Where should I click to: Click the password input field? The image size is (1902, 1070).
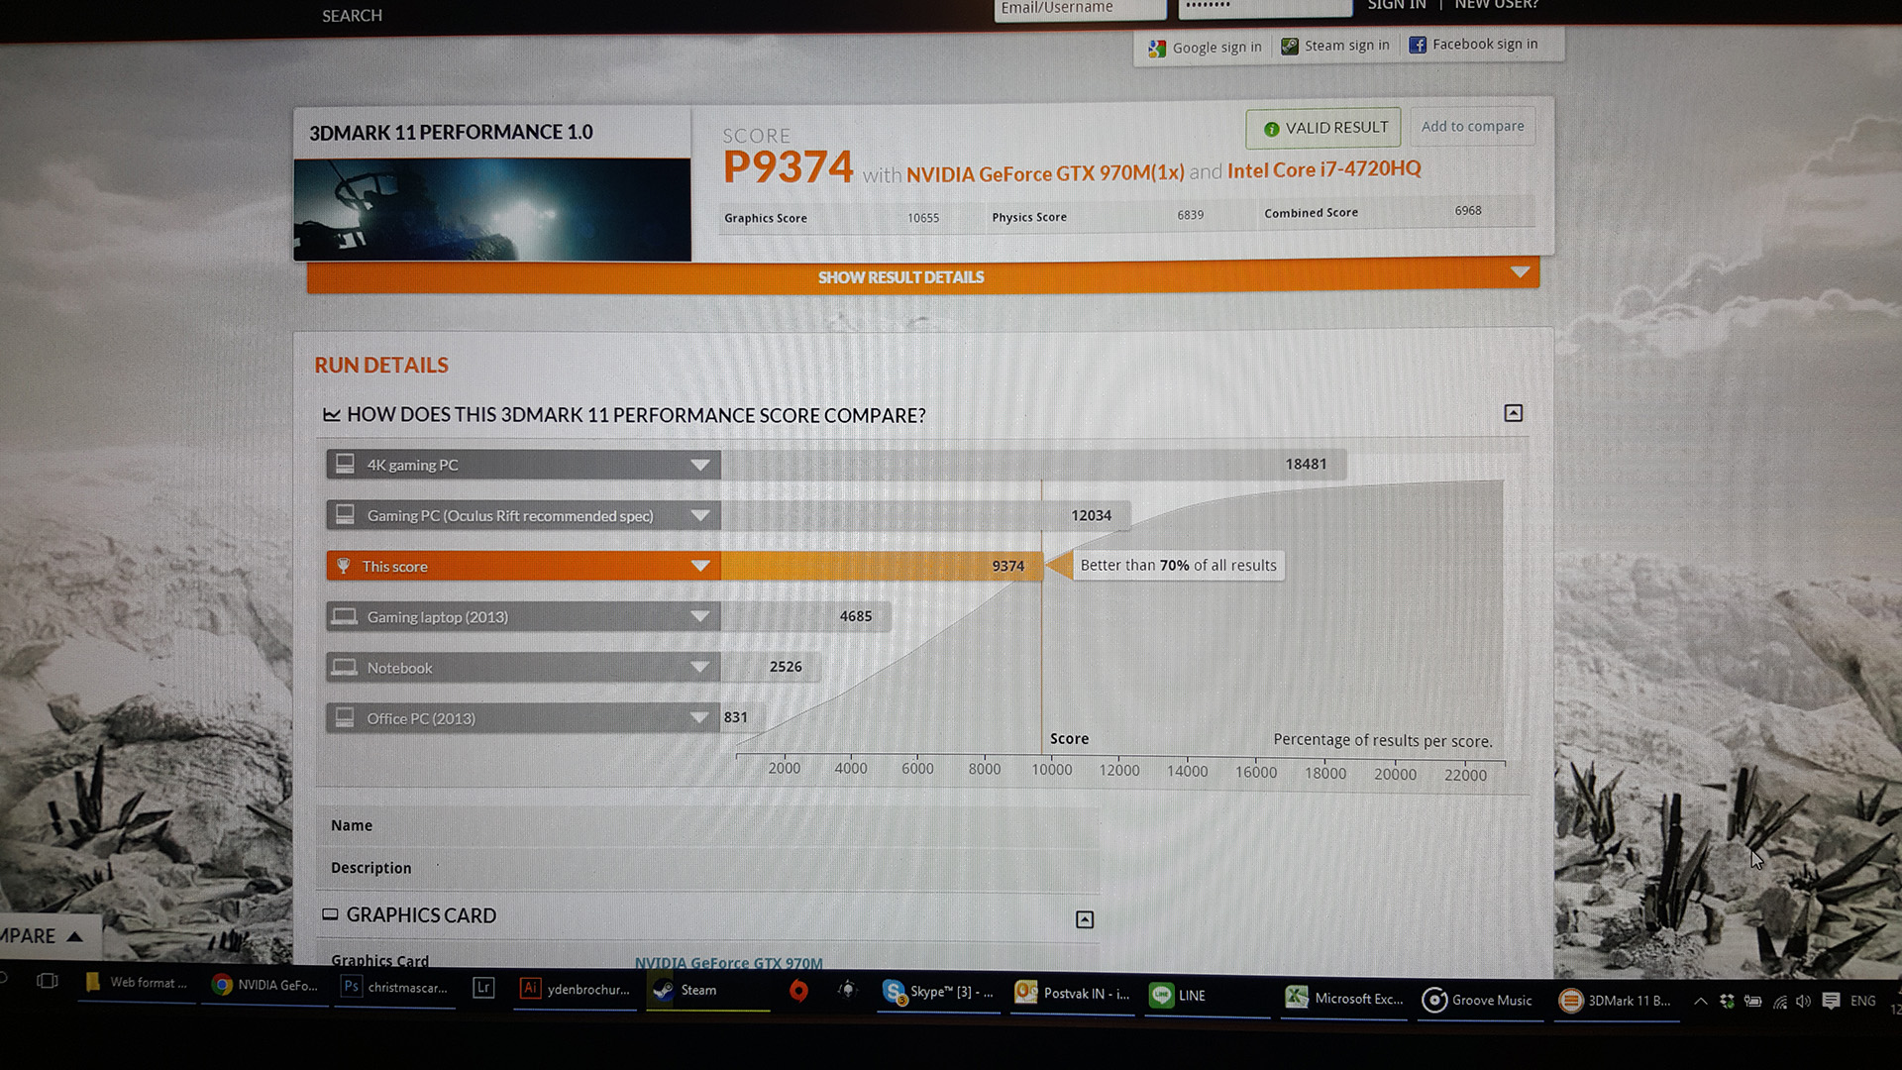pyautogui.click(x=1265, y=7)
